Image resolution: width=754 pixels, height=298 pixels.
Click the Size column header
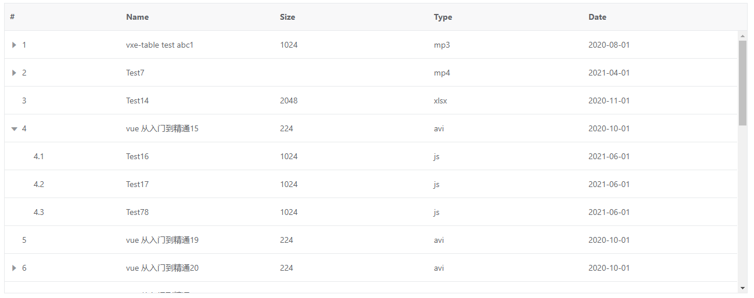coord(287,17)
